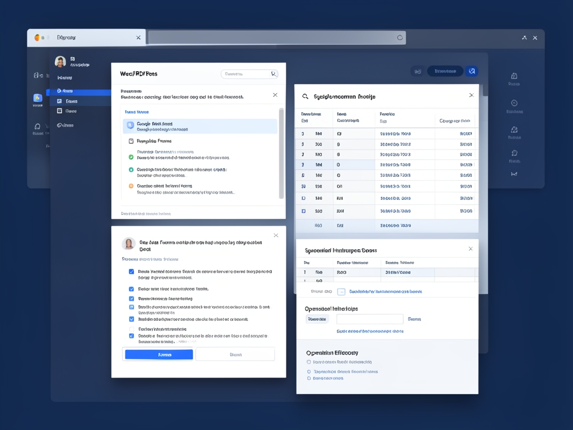The height and width of the screenshot is (430, 573).
Task: Toggle the first checkbox in the checklist dialog
Action: (131, 272)
